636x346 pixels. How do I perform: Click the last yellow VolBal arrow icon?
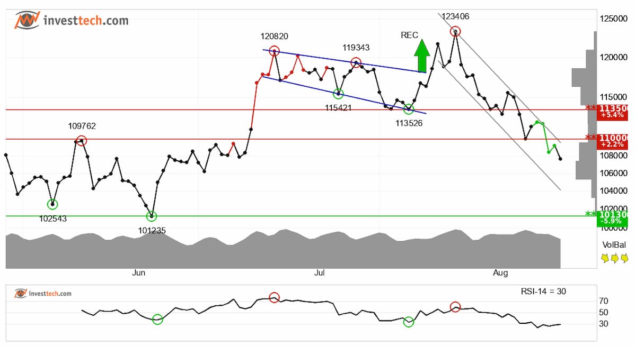(624, 258)
